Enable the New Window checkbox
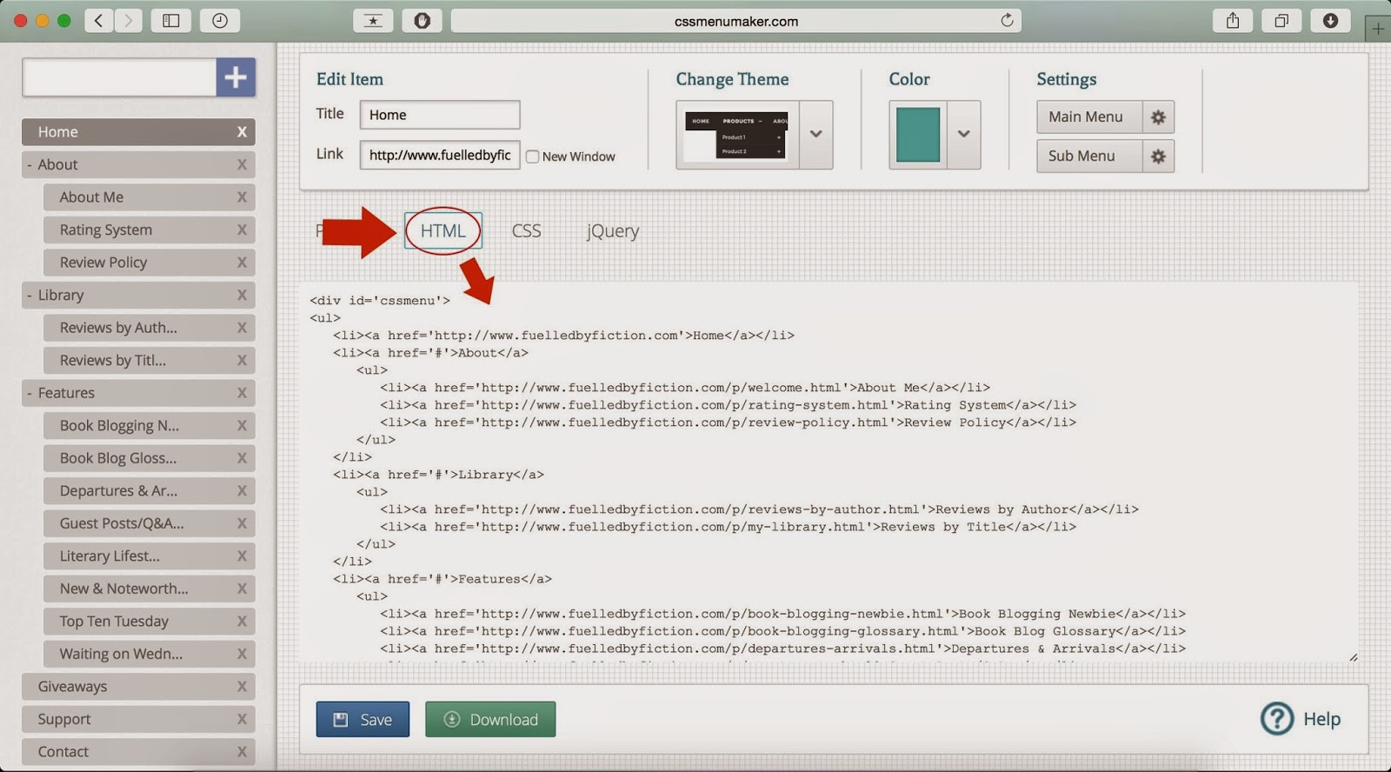This screenshot has height=772, width=1391. click(532, 157)
